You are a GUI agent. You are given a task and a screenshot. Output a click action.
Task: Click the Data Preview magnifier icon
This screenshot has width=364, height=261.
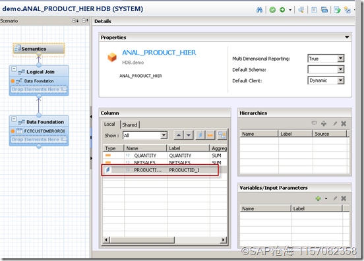[301, 10]
